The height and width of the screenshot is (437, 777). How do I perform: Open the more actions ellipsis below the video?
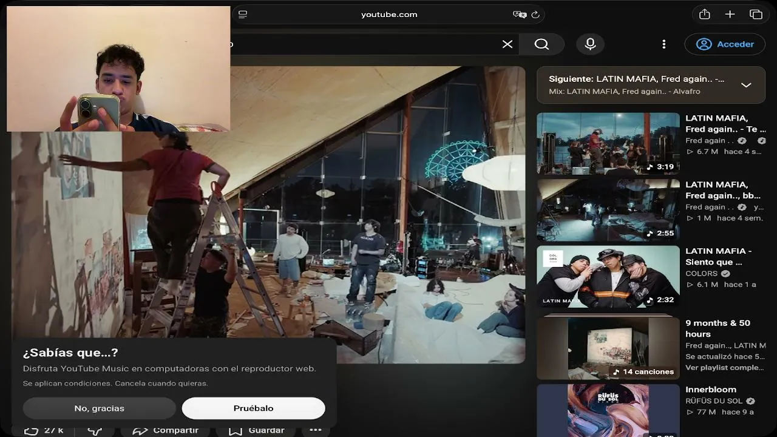pyautogui.click(x=316, y=430)
